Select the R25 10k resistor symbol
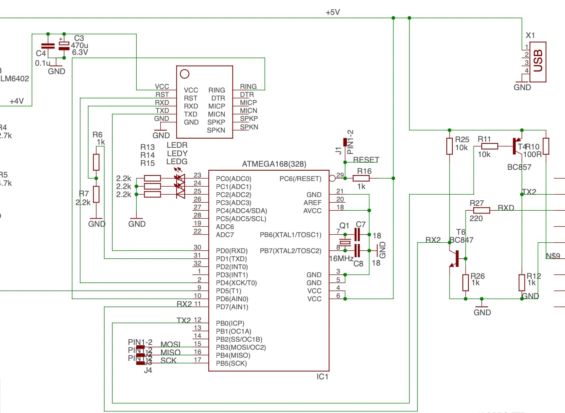 coord(450,146)
